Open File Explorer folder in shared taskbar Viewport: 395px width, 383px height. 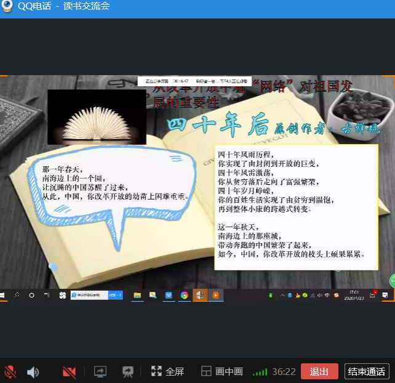pos(137,296)
